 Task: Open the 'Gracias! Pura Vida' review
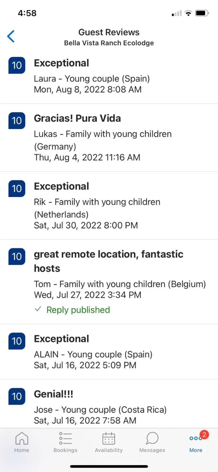(77, 119)
